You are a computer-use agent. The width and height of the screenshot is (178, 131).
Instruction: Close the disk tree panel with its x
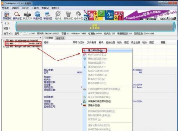tap(41, 37)
